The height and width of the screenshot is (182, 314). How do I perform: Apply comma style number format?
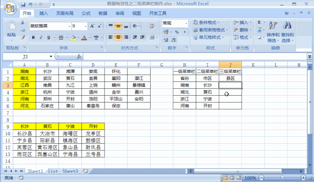pyautogui.click(x=184, y=32)
